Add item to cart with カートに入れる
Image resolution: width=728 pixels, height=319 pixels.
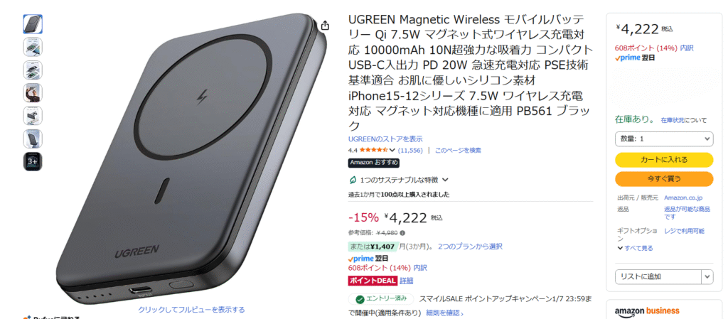664,159
